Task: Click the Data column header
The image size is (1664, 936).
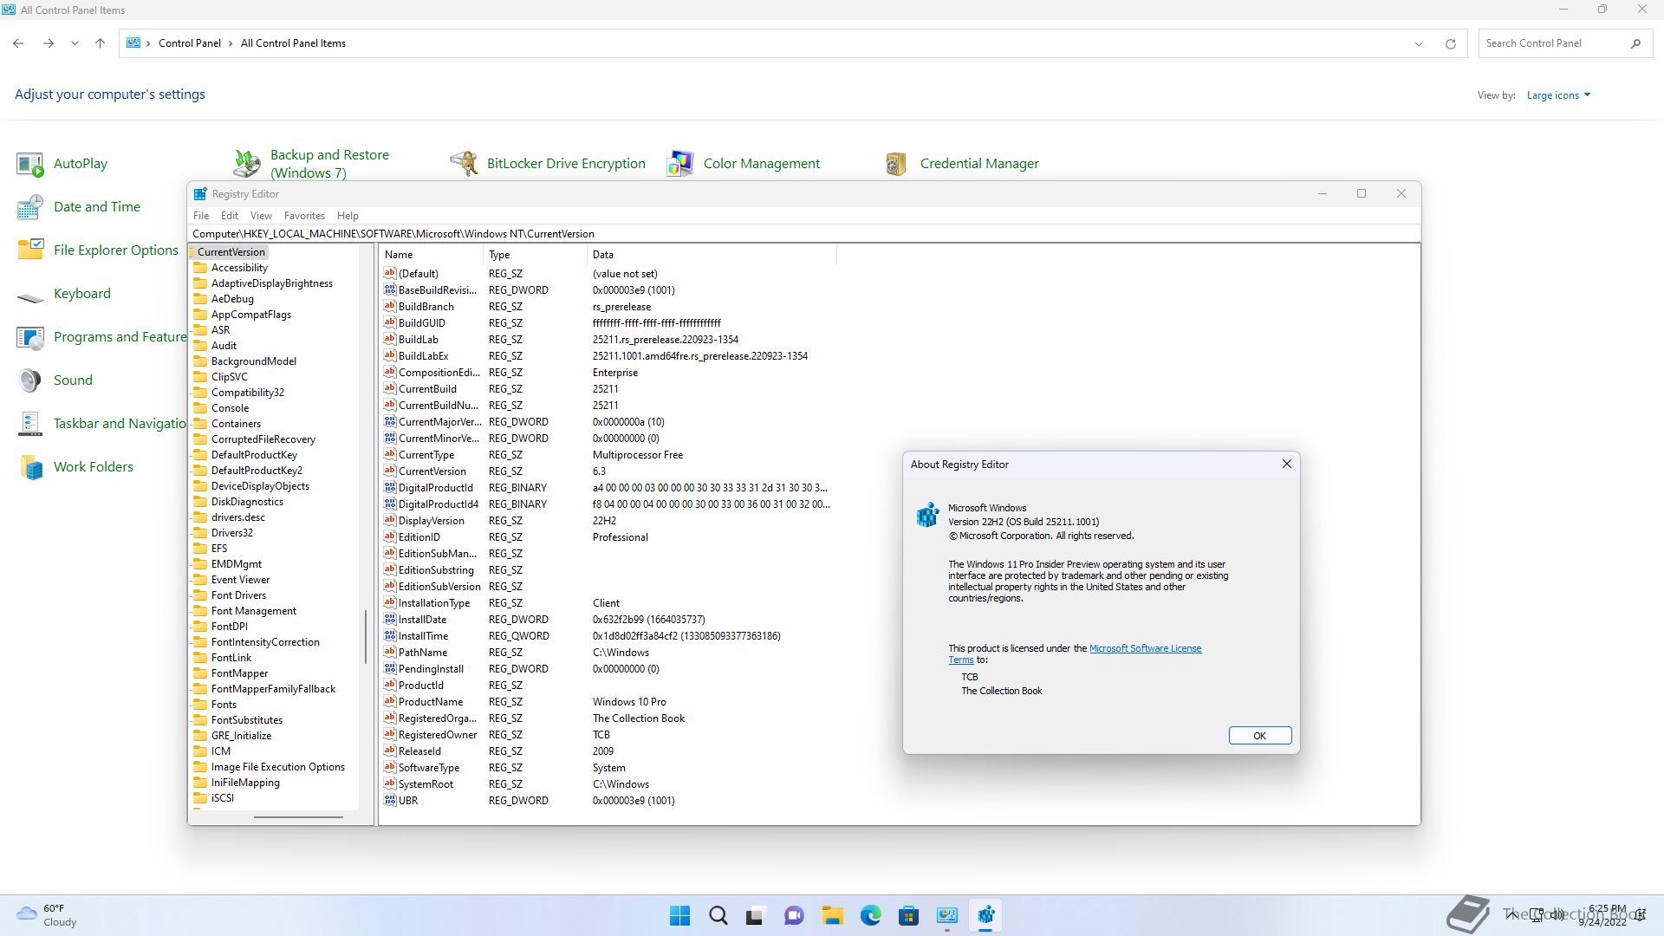Action: pos(712,255)
